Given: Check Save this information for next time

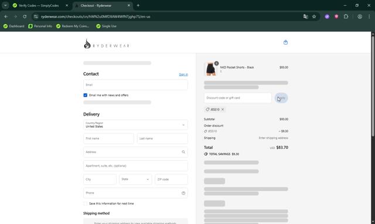Looking at the screenshot, I should 86,203.
